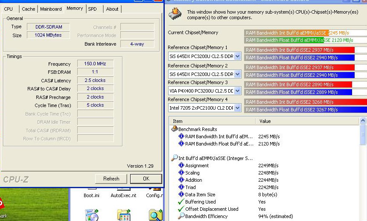Open the About tab
Screen dimensions: 367x221
point(112,9)
